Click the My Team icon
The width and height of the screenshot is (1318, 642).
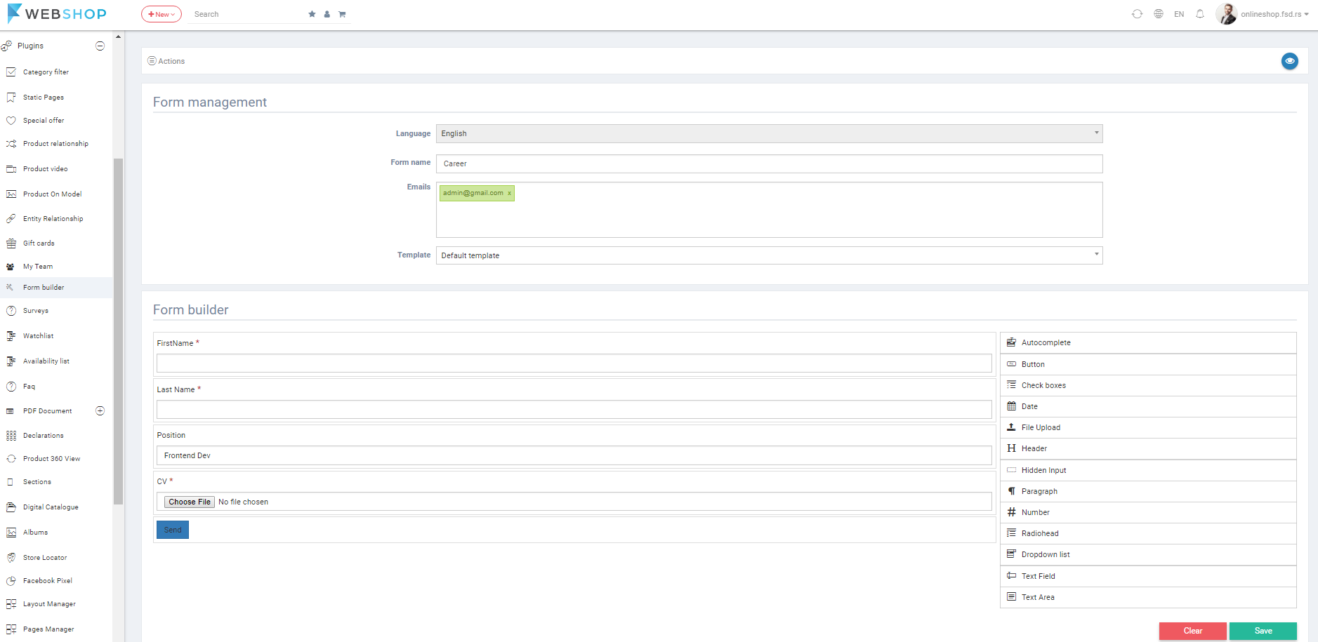click(x=11, y=267)
